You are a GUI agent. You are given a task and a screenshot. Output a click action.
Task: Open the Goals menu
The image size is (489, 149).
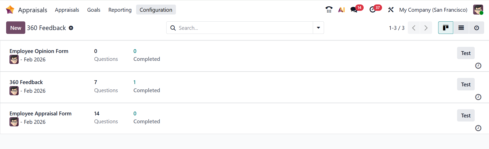(94, 10)
